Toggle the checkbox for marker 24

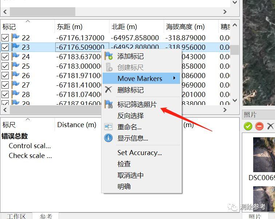(x=5, y=57)
